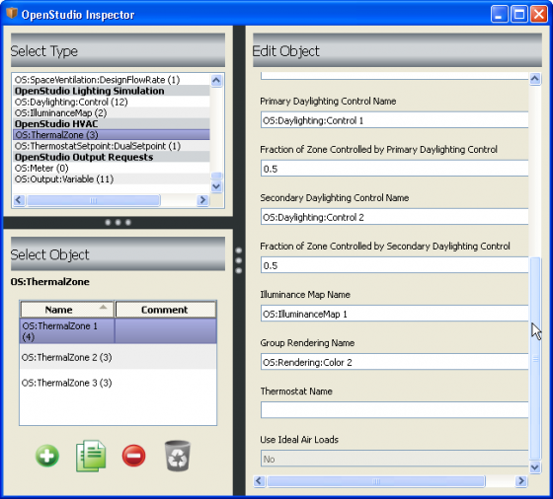
Task: Select OS:Output:Variable (11) type
Action: click(x=111, y=178)
